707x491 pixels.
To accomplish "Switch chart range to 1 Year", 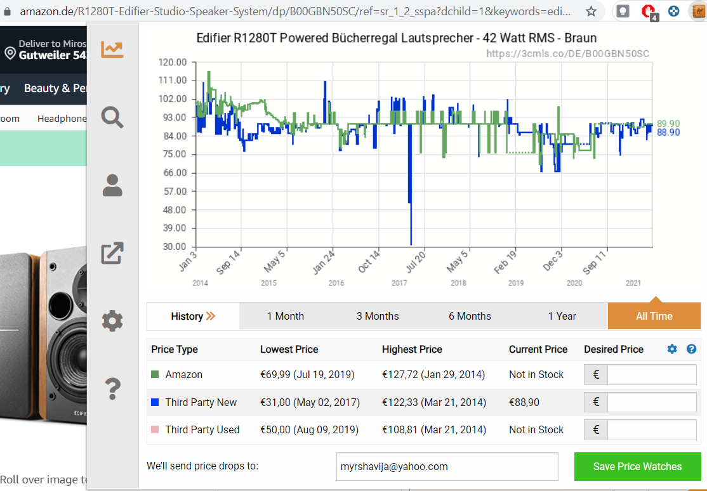I will pos(562,316).
